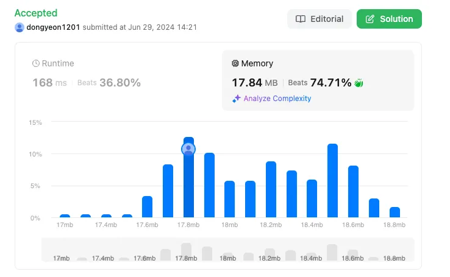The height and width of the screenshot is (277, 450).
Task: Click the mini overview bar before 18.6mb
Action: pyautogui.click(x=332, y=253)
